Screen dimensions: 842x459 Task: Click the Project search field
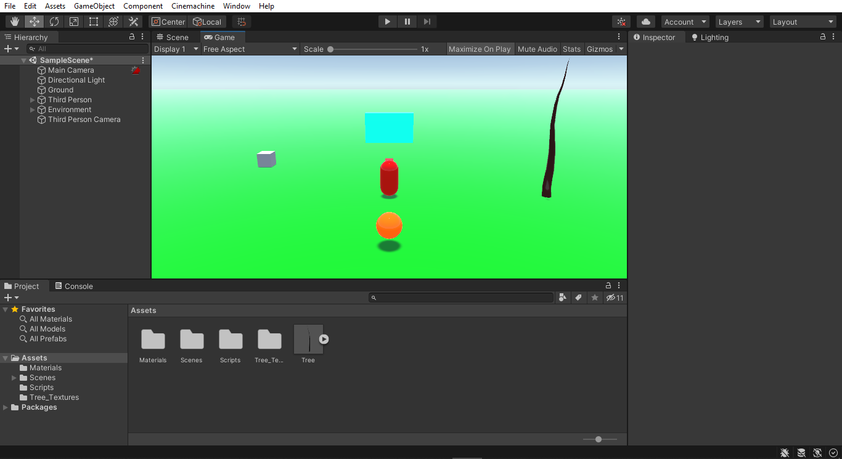[461, 298]
